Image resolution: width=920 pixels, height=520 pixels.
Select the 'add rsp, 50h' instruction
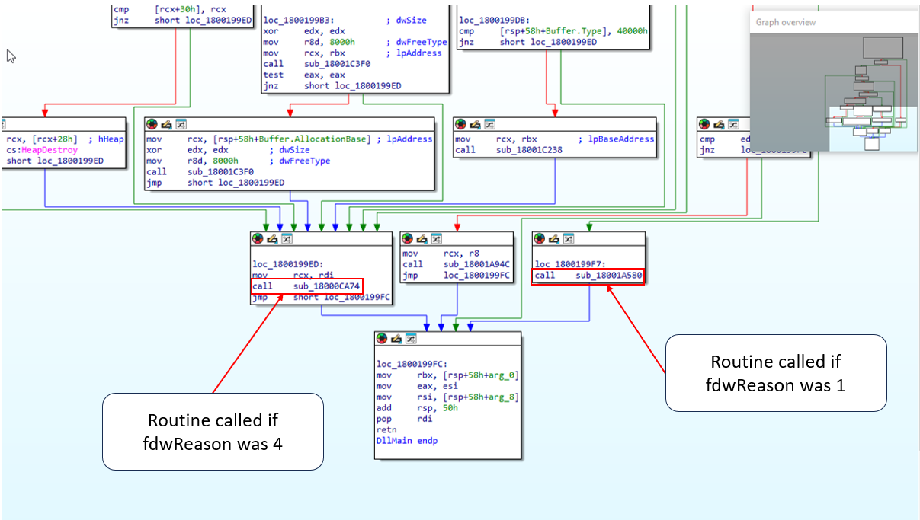coord(415,408)
